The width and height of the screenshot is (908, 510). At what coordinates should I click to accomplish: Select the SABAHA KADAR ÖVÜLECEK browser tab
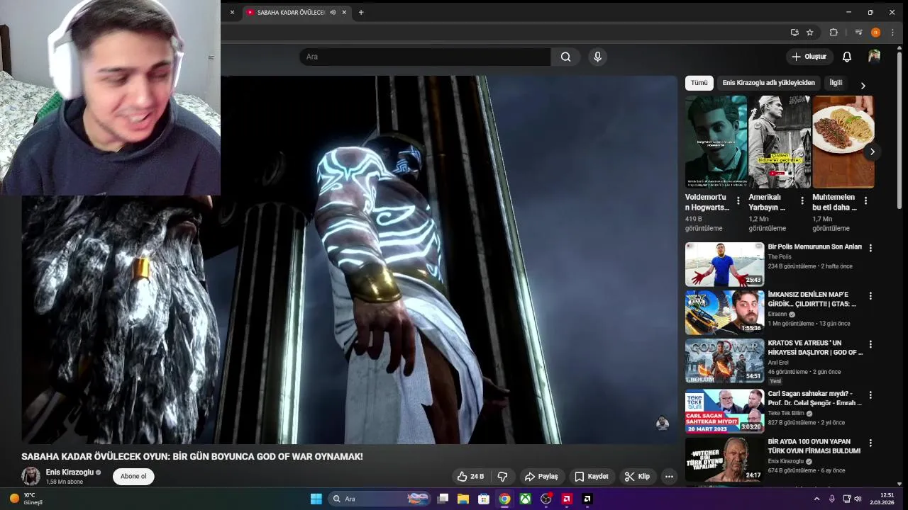click(x=291, y=12)
